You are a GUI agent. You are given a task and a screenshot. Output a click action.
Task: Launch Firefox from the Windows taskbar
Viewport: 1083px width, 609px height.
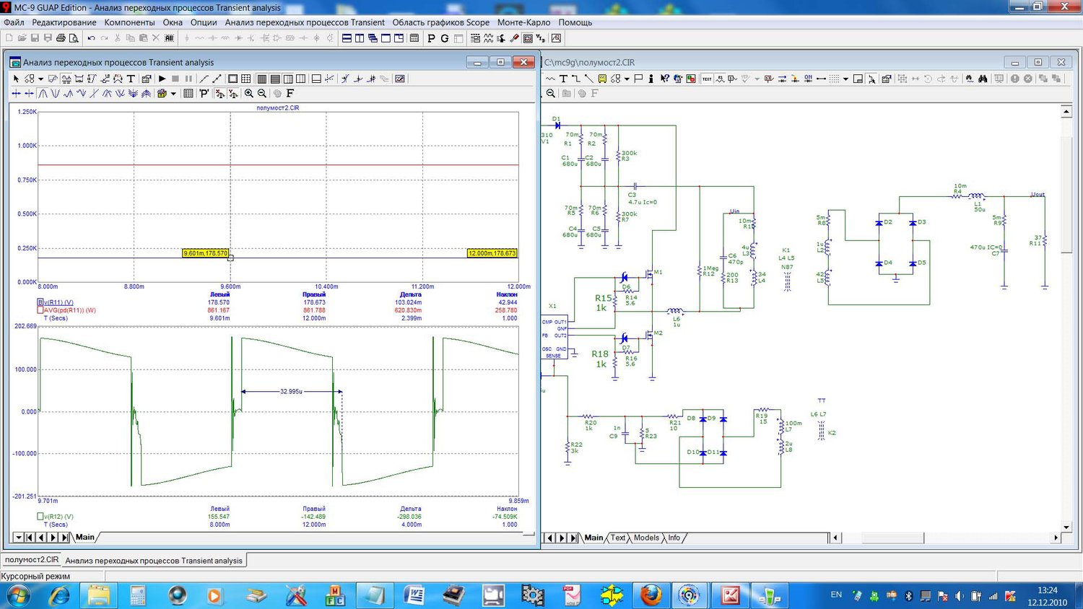pyautogui.click(x=651, y=596)
